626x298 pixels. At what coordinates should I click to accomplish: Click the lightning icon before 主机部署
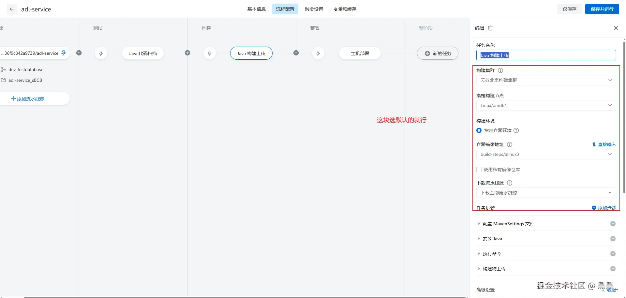318,53
